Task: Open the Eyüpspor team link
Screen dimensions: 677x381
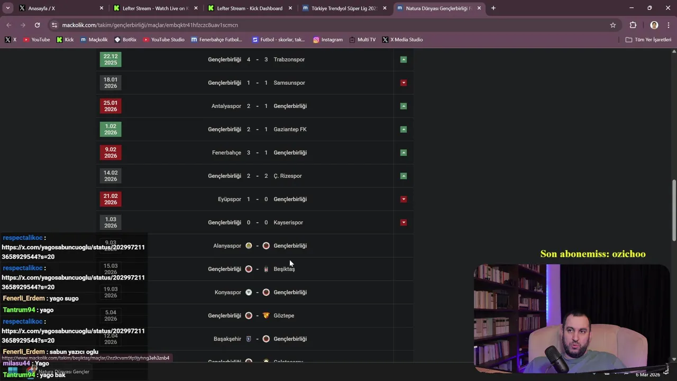Action: click(x=230, y=199)
